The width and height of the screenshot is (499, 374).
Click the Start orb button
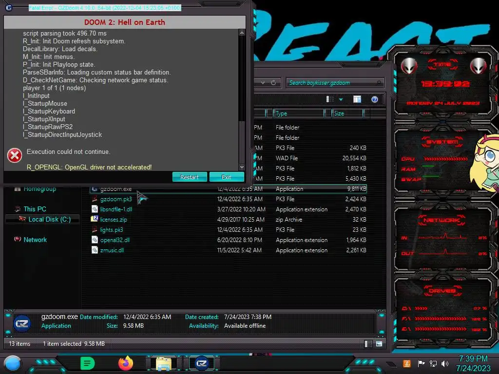point(13,363)
